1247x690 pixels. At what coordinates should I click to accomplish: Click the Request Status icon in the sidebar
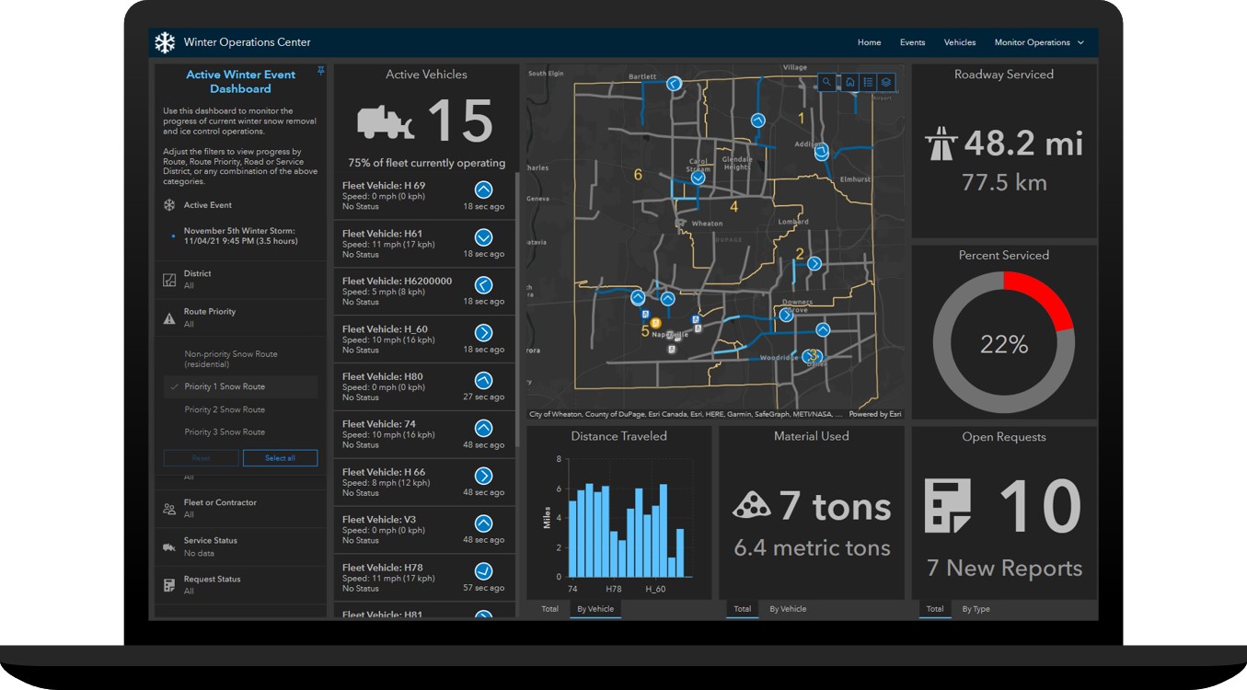pyautogui.click(x=171, y=583)
